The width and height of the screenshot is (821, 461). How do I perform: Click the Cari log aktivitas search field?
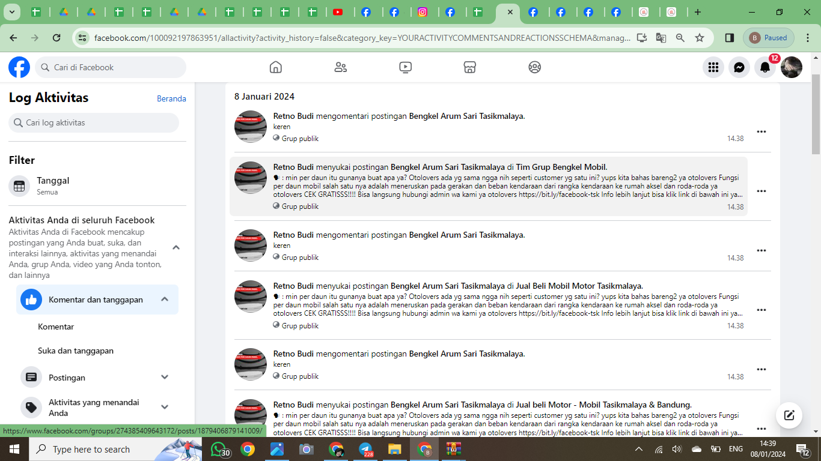pyautogui.click(x=94, y=122)
